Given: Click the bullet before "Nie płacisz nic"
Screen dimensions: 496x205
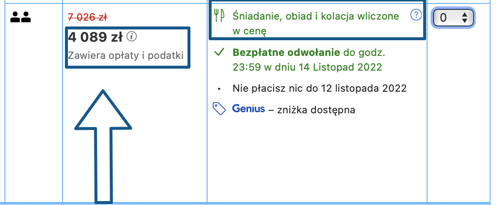Looking at the screenshot, I should click(x=219, y=89).
